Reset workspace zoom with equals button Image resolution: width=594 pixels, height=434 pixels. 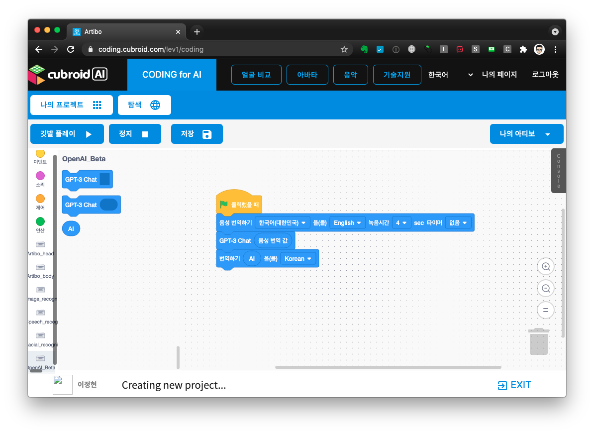point(546,310)
